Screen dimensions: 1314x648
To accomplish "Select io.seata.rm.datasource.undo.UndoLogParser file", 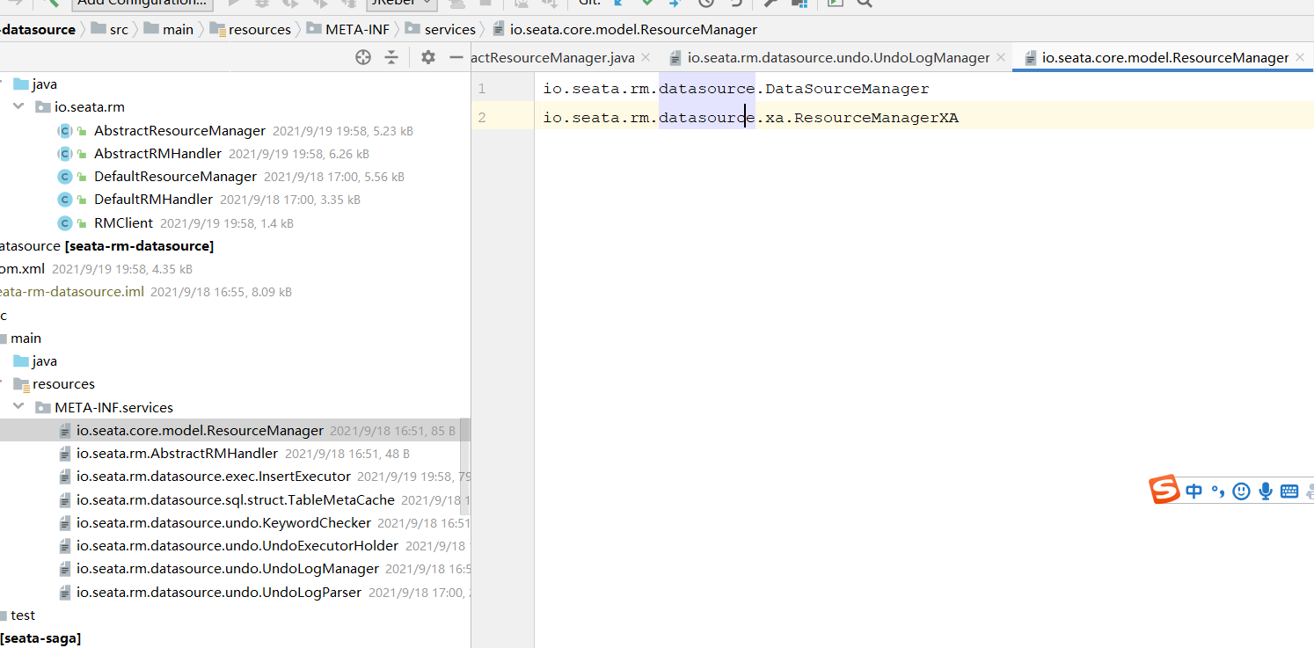I will point(219,592).
